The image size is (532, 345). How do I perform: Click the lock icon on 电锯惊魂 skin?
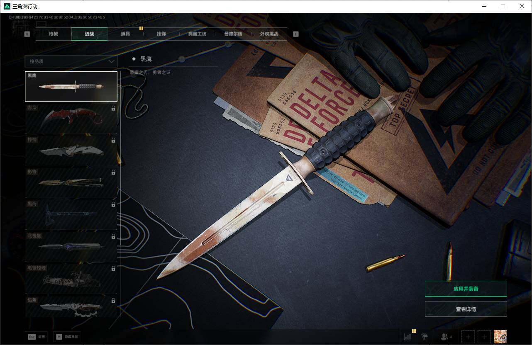point(113,269)
